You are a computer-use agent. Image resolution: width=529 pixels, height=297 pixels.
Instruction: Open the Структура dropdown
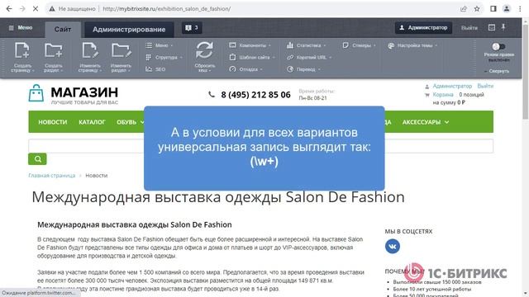[164, 57]
